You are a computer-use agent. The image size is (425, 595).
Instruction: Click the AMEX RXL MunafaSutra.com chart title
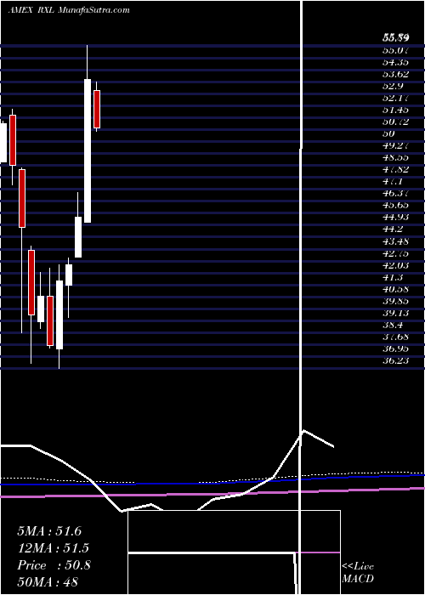click(x=69, y=10)
